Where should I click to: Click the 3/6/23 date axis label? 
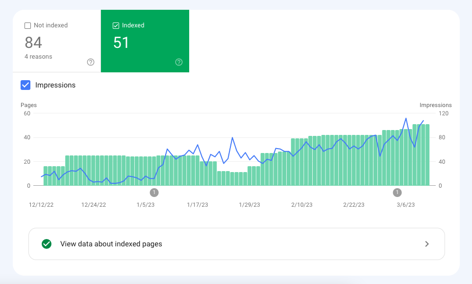pyautogui.click(x=405, y=205)
